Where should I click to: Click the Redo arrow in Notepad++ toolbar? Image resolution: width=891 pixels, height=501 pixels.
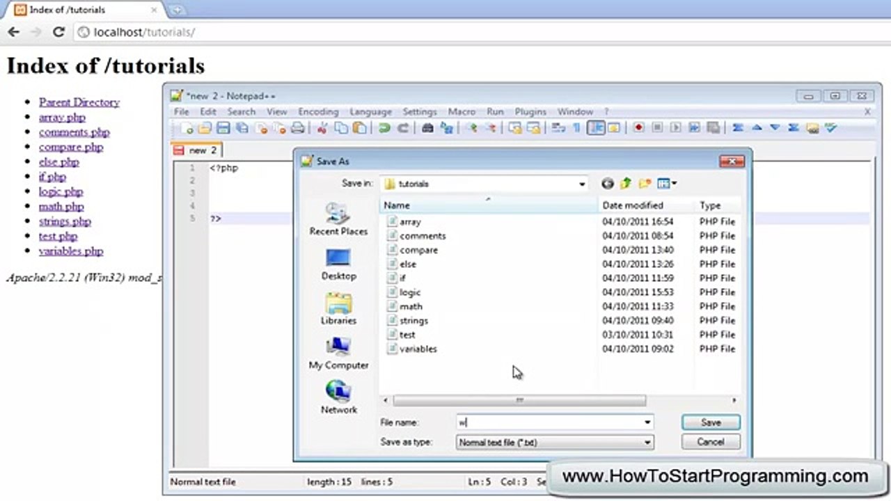[x=403, y=128]
